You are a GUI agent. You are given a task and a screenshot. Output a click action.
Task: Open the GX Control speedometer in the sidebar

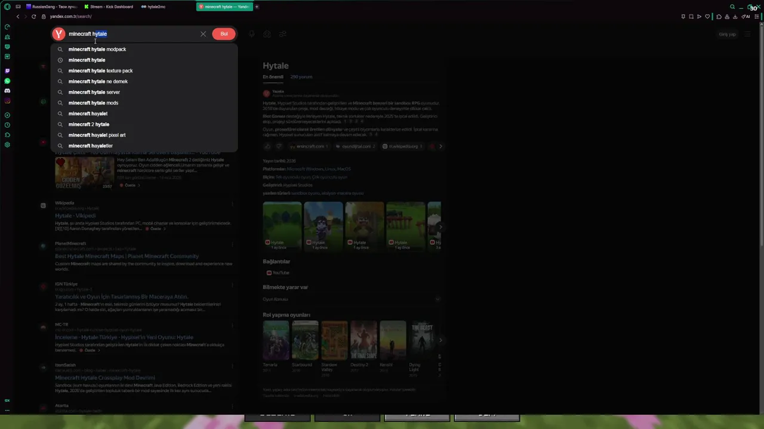7,27
